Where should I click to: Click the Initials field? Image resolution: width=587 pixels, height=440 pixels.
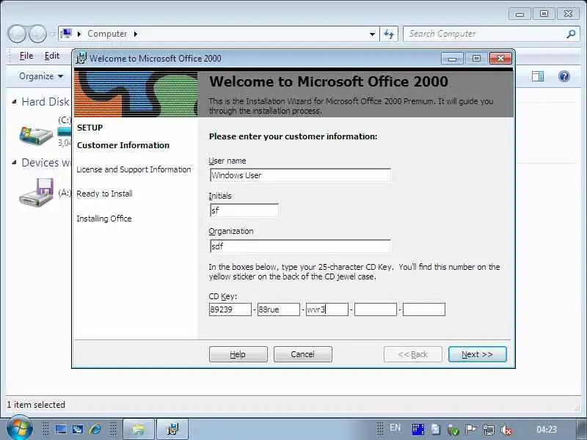(x=244, y=210)
